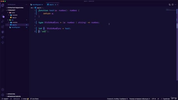Screen dimensions: 178x100
Task: Open the Explorer panel more actions ellipsis
Action: click(x=26, y=4)
